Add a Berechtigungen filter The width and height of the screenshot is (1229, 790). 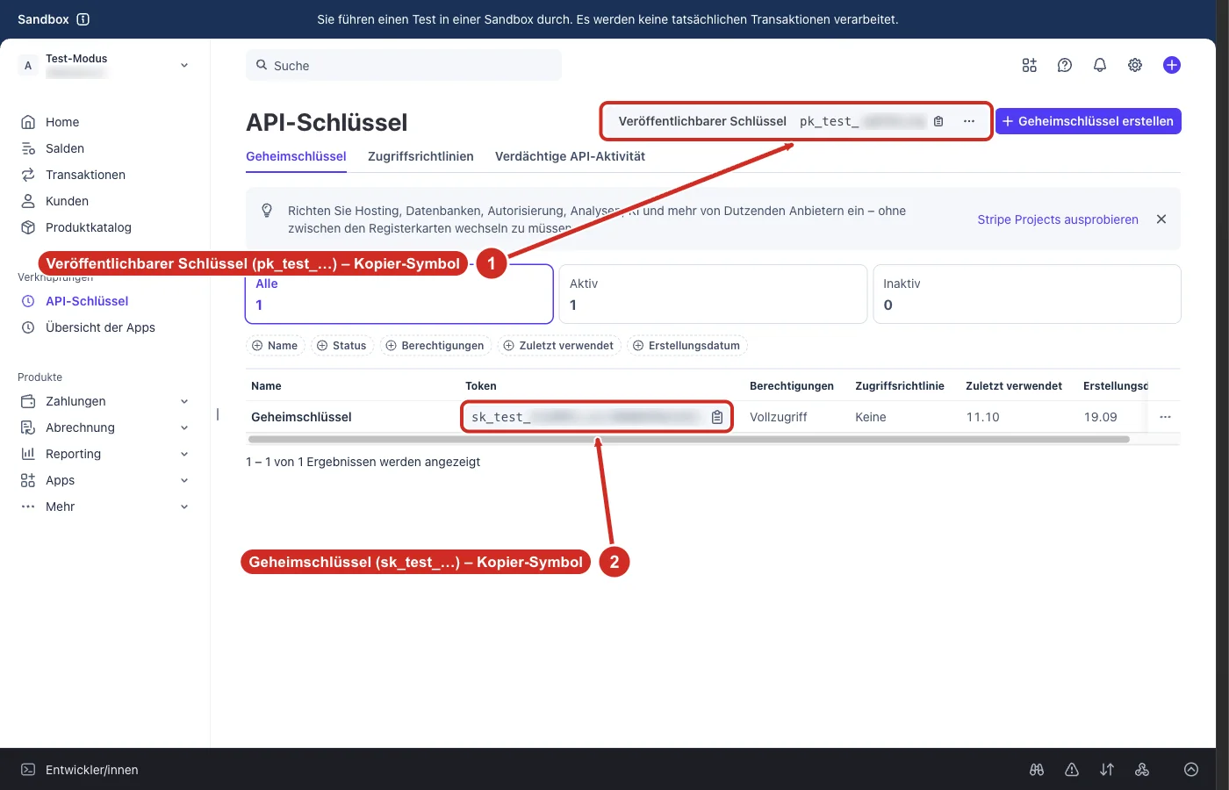click(x=435, y=346)
